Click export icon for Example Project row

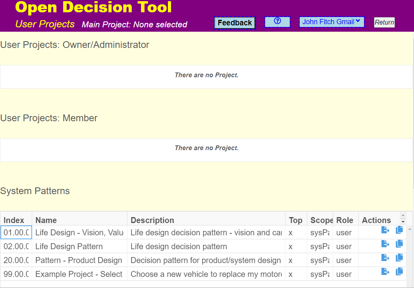385,271
